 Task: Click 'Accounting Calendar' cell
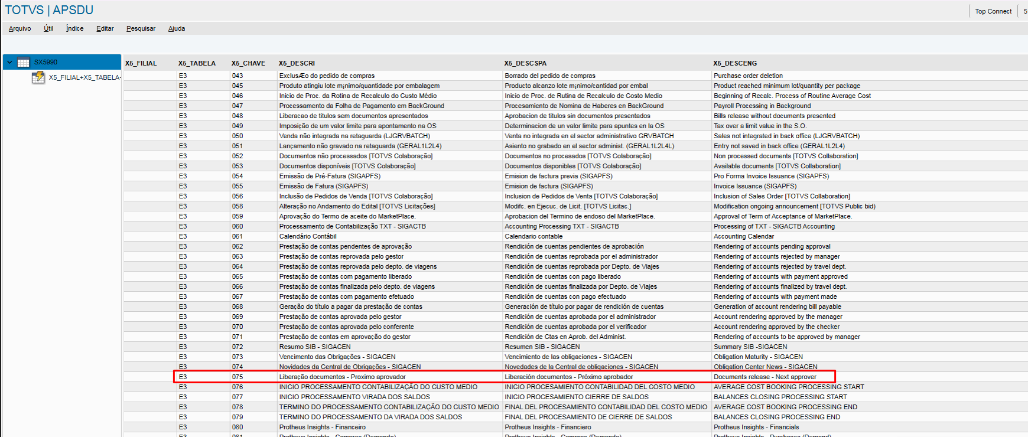pyautogui.click(x=870, y=236)
